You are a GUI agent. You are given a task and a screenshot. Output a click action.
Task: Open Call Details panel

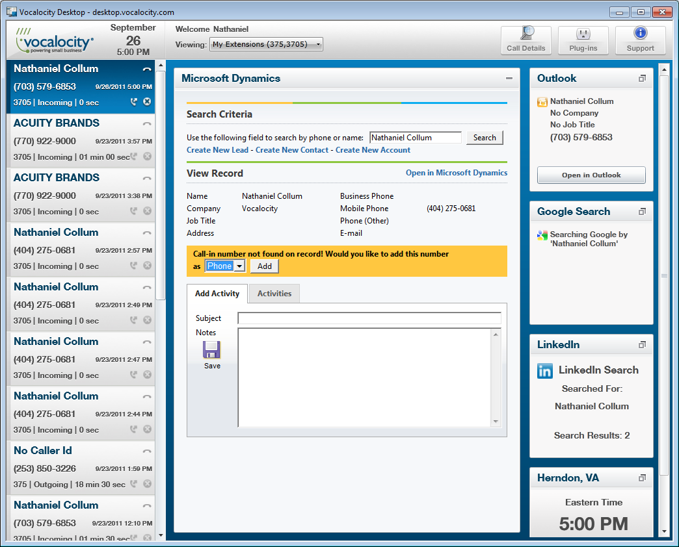pos(526,40)
